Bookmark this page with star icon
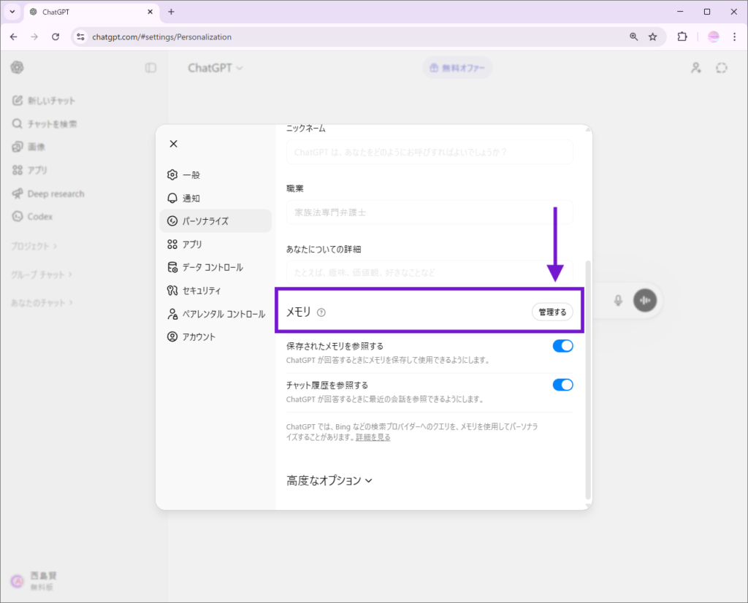The image size is (748, 603). click(653, 37)
